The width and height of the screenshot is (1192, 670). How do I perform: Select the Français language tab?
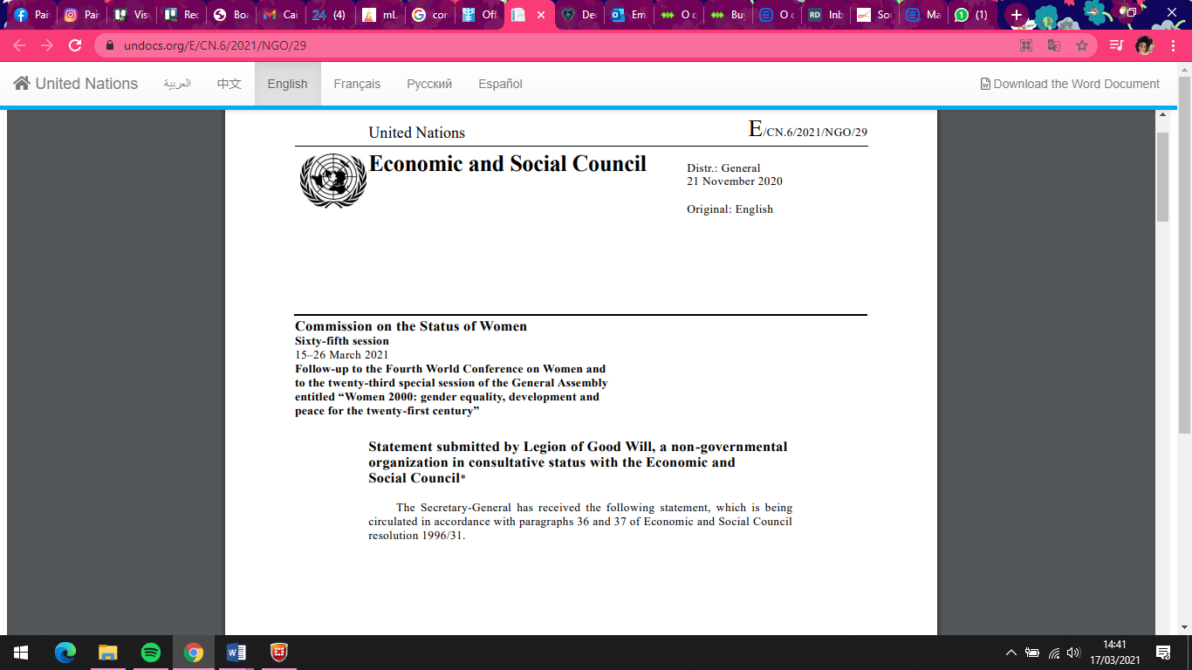pyautogui.click(x=357, y=84)
